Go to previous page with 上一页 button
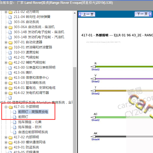Viewport: 153px width, 153px height. pyautogui.click(x=87, y=14)
